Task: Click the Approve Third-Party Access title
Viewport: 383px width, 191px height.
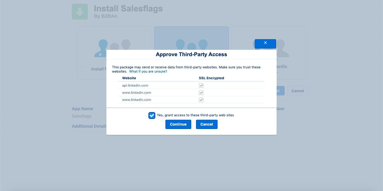Action: click(191, 55)
